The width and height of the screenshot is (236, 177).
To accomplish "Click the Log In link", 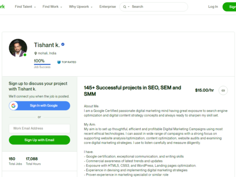I will pos(213,7).
